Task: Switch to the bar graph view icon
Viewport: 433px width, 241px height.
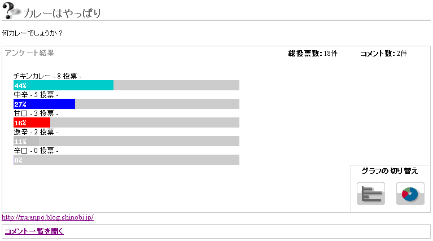Action: click(370, 194)
